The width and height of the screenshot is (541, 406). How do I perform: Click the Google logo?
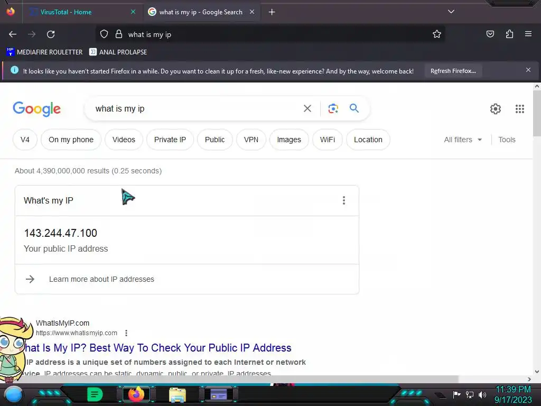[x=37, y=109]
